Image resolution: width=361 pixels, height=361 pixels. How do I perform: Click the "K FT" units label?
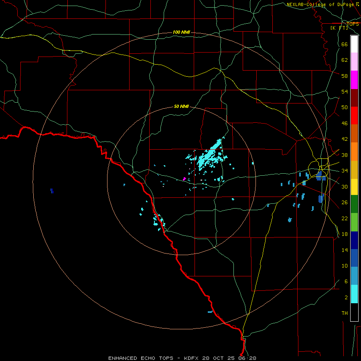339,28
